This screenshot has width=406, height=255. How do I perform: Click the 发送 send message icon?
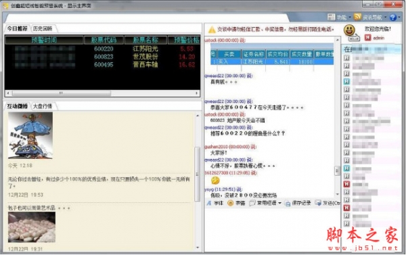point(318,203)
